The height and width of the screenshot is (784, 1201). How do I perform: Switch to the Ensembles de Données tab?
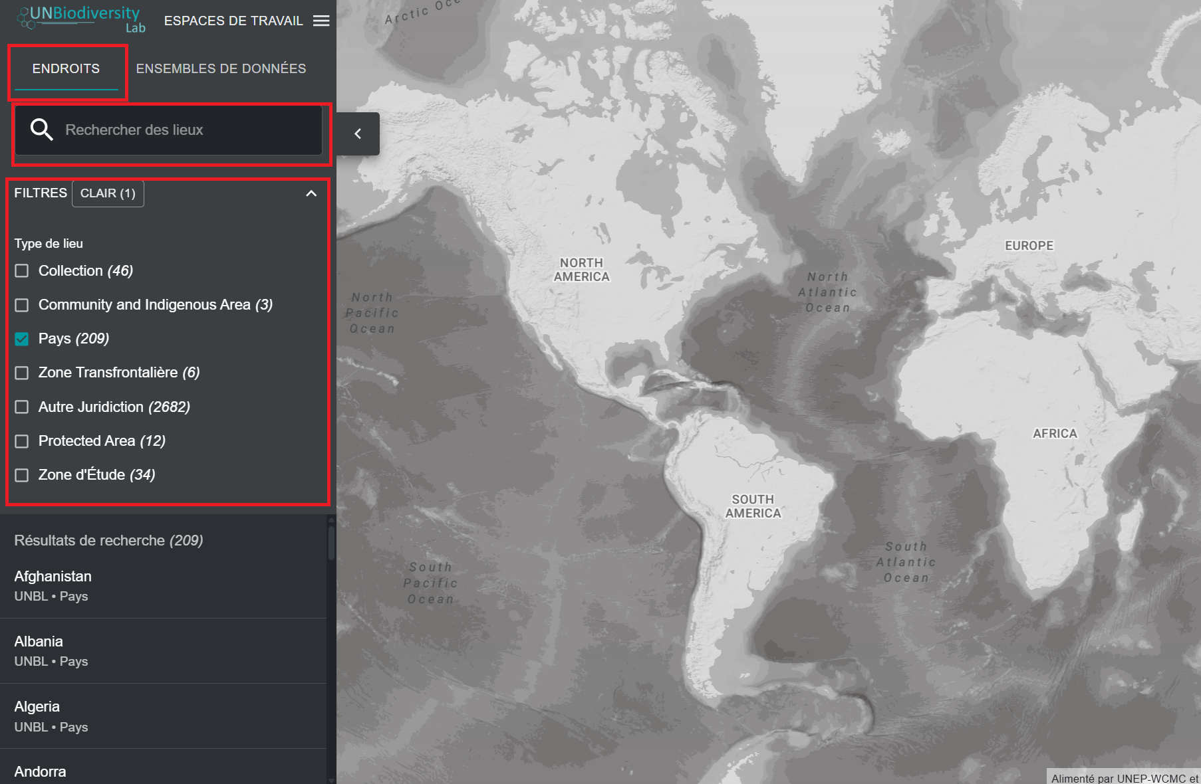(x=221, y=68)
